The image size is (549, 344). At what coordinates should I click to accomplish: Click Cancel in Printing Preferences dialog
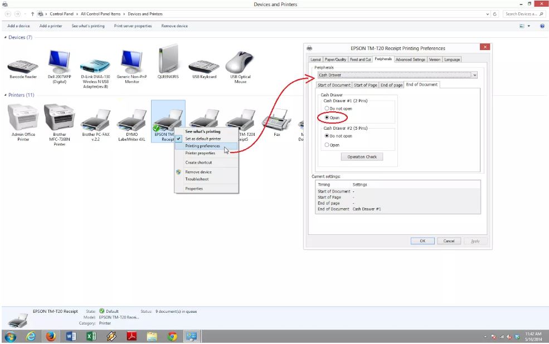(449, 241)
